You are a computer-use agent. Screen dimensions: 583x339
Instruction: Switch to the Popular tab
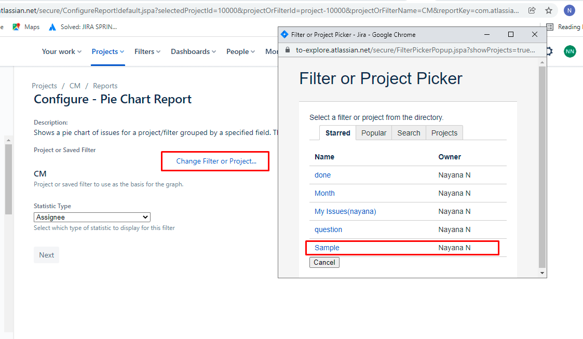[373, 132]
